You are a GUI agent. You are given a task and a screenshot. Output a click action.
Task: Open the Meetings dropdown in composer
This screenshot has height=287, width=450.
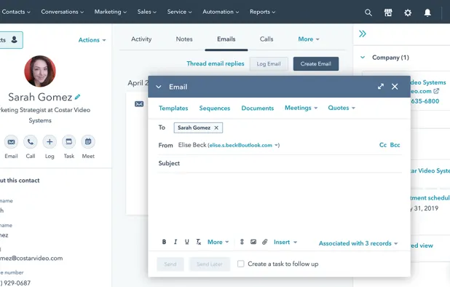coord(301,108)
